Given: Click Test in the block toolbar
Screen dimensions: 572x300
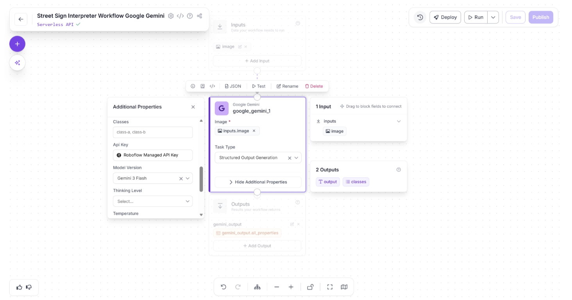Looking at the screenshot, I should (259, 86).
